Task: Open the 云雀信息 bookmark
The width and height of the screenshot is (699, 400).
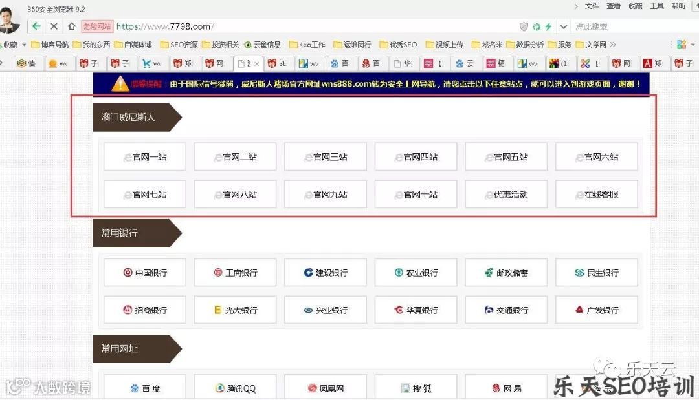Action: click(263, 45)
